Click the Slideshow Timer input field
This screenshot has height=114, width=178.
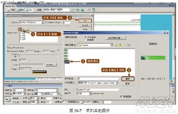pyautogui.click(x=67, y=22)
